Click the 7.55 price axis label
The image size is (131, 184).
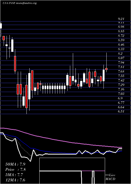point(121,76)
